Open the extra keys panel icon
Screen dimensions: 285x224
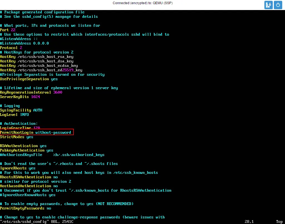point(269,5)
